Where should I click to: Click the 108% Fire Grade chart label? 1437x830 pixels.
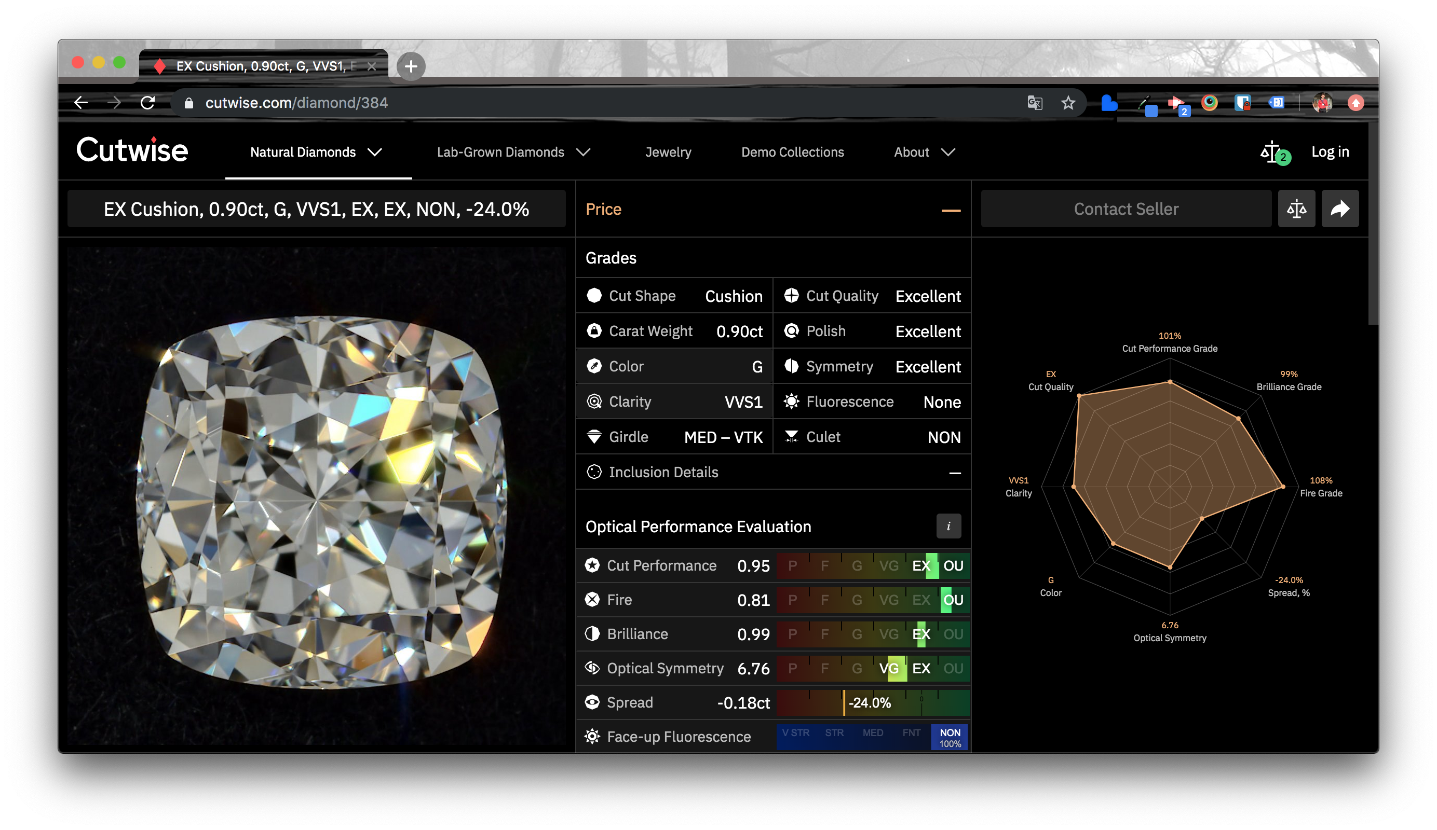[x=1321, y=487]
